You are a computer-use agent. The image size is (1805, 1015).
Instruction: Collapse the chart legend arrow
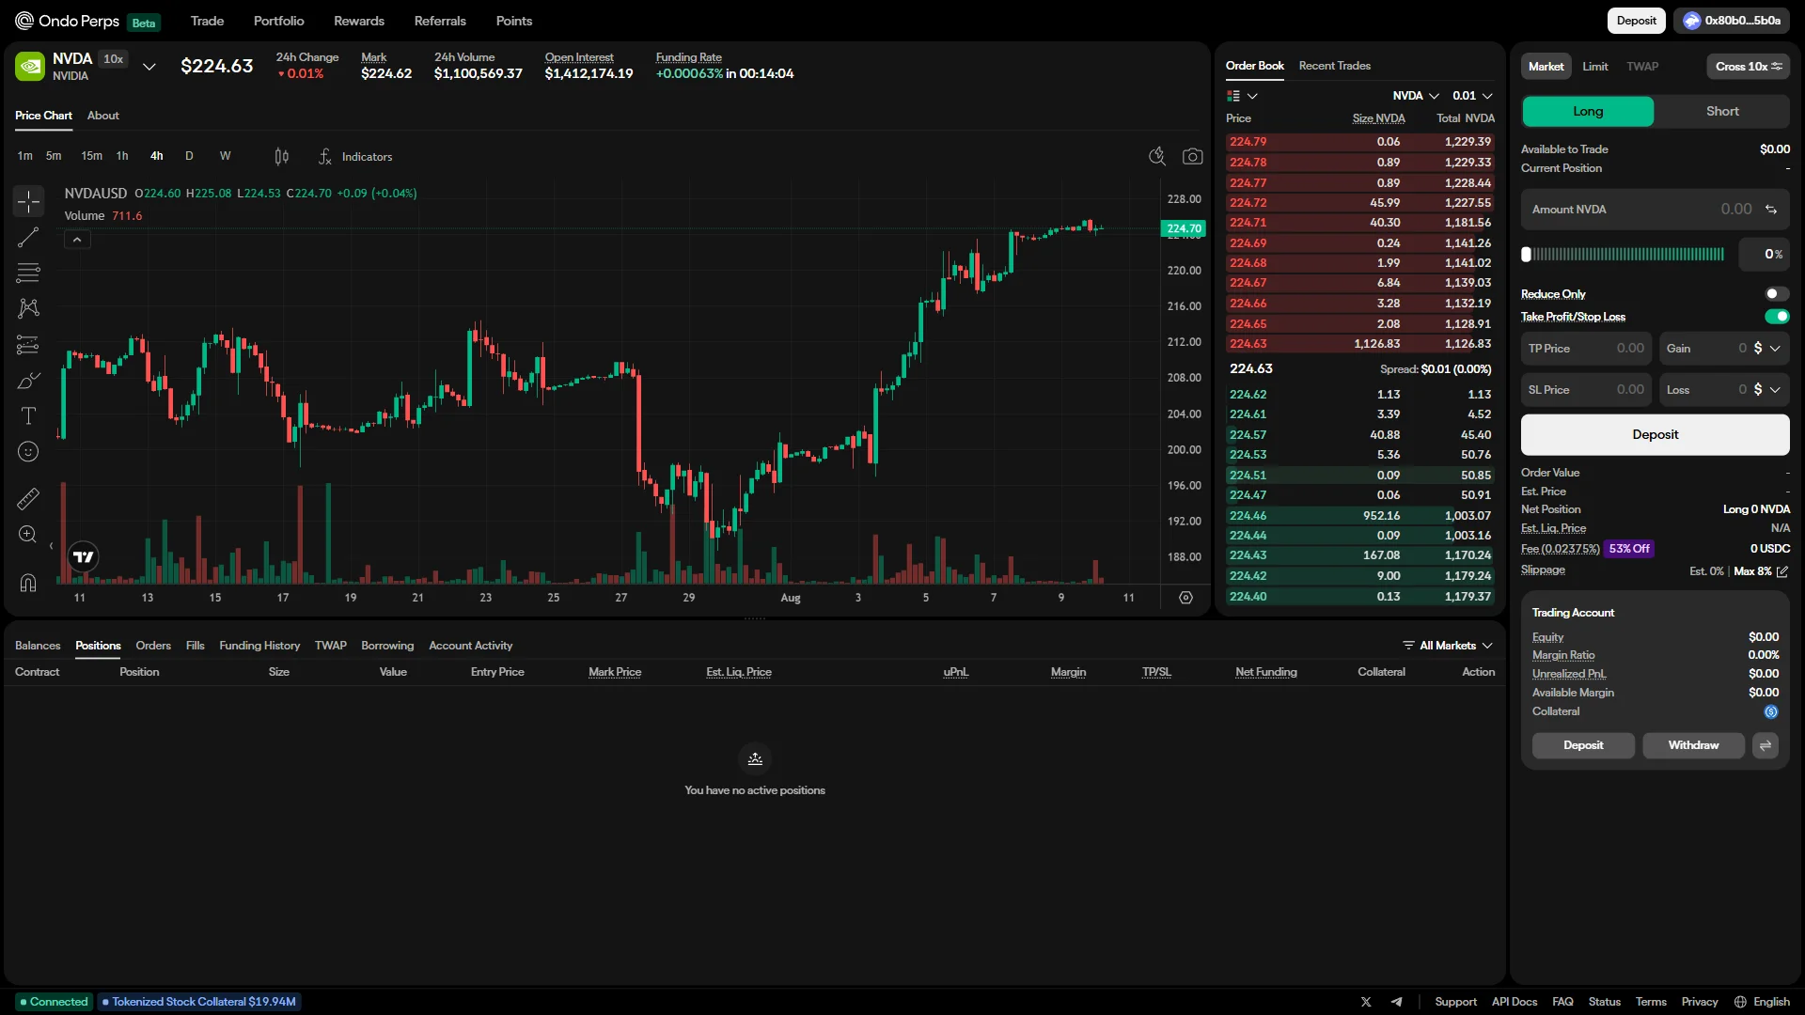(x=77, y=241)
